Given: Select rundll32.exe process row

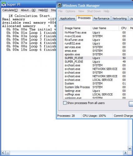Looking at the screenshot, I should click(x=98, y=43).
